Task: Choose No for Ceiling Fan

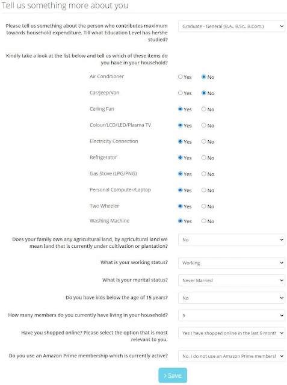Action: (x=204, y=109)
